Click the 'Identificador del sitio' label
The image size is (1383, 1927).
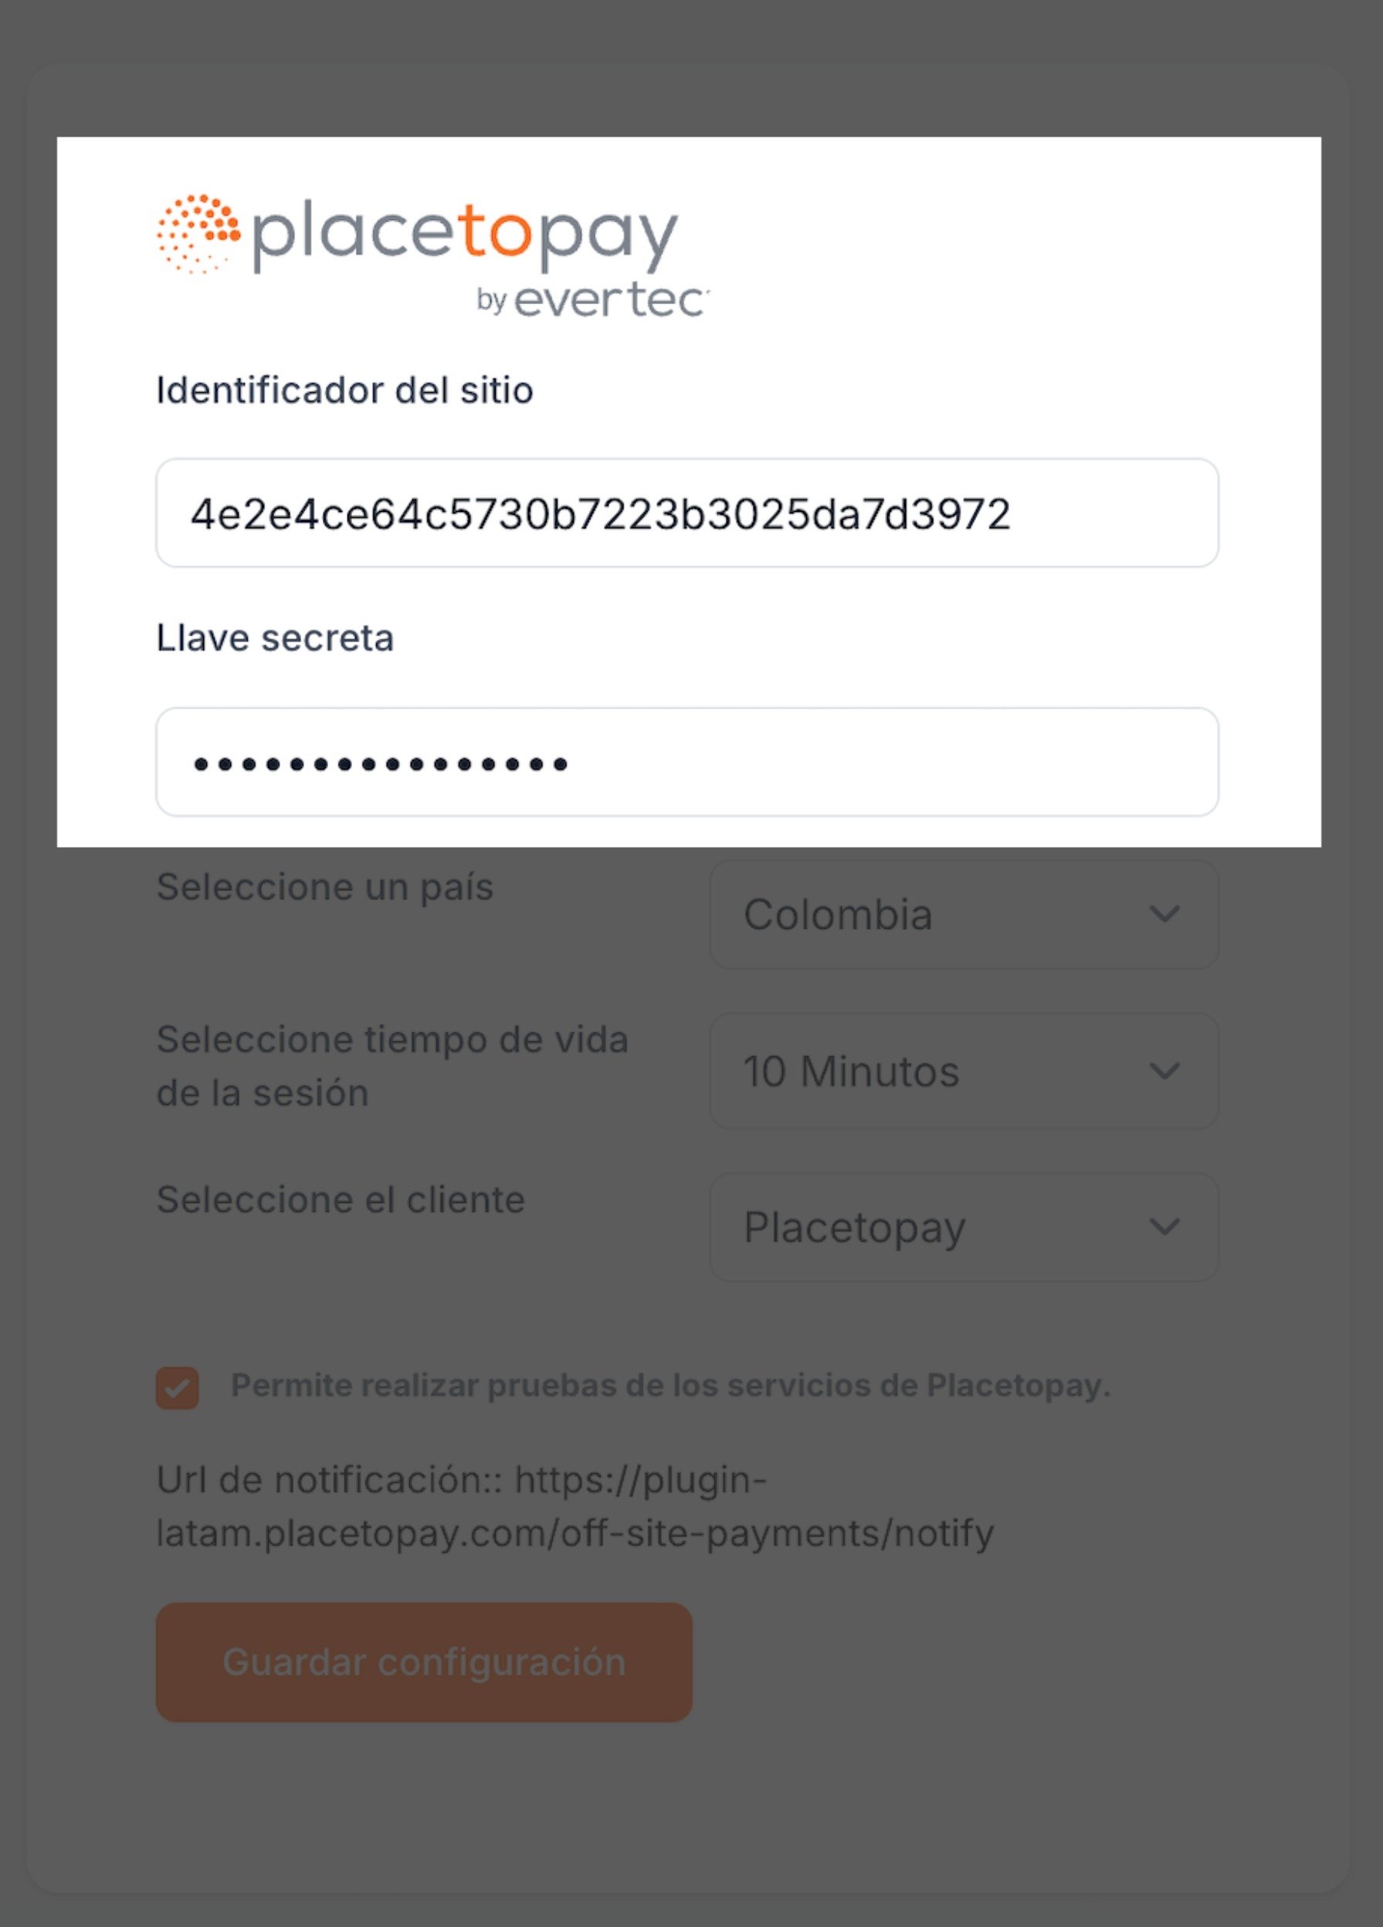coord(344,391)
